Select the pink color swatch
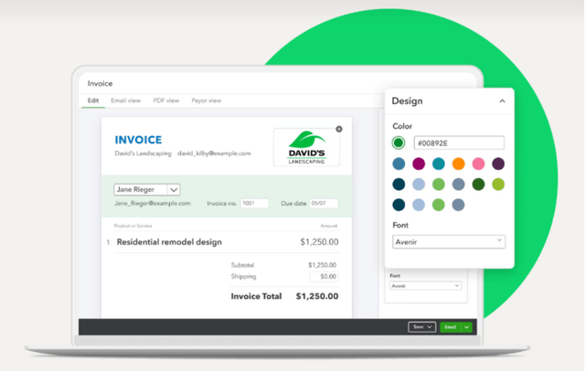The height and width of the screenshot is (371, 585). pyautogui.click(x=478, y=164)
